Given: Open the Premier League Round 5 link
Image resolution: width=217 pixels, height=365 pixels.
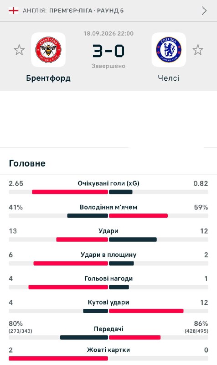Looking at the screenshot, I should (x=73, y=10).
